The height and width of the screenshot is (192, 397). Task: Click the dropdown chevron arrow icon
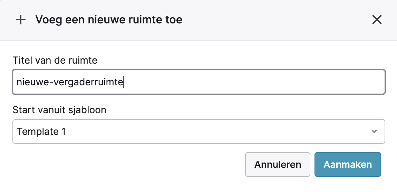[374, 131]
